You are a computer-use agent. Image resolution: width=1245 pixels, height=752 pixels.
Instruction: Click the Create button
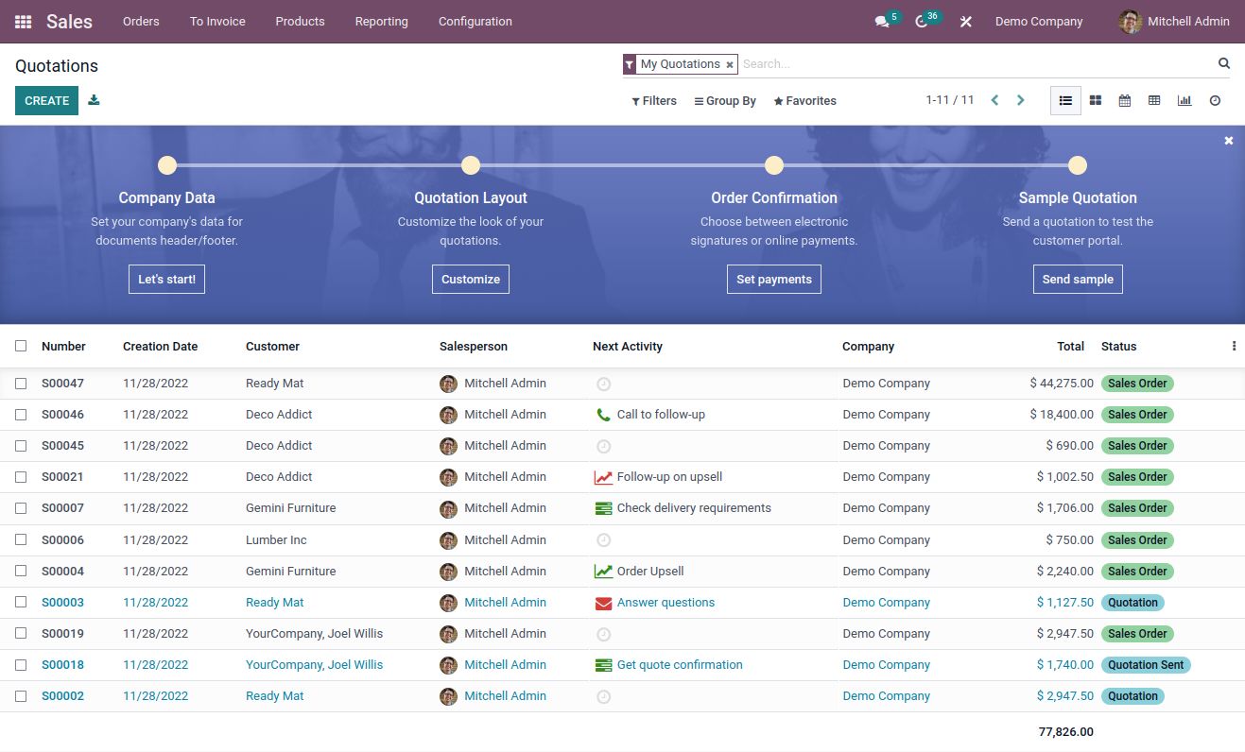tap(46, 100)
